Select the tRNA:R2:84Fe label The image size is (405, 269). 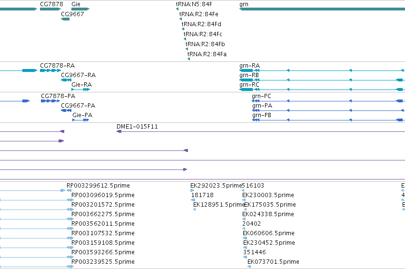[x=198, y=14]
